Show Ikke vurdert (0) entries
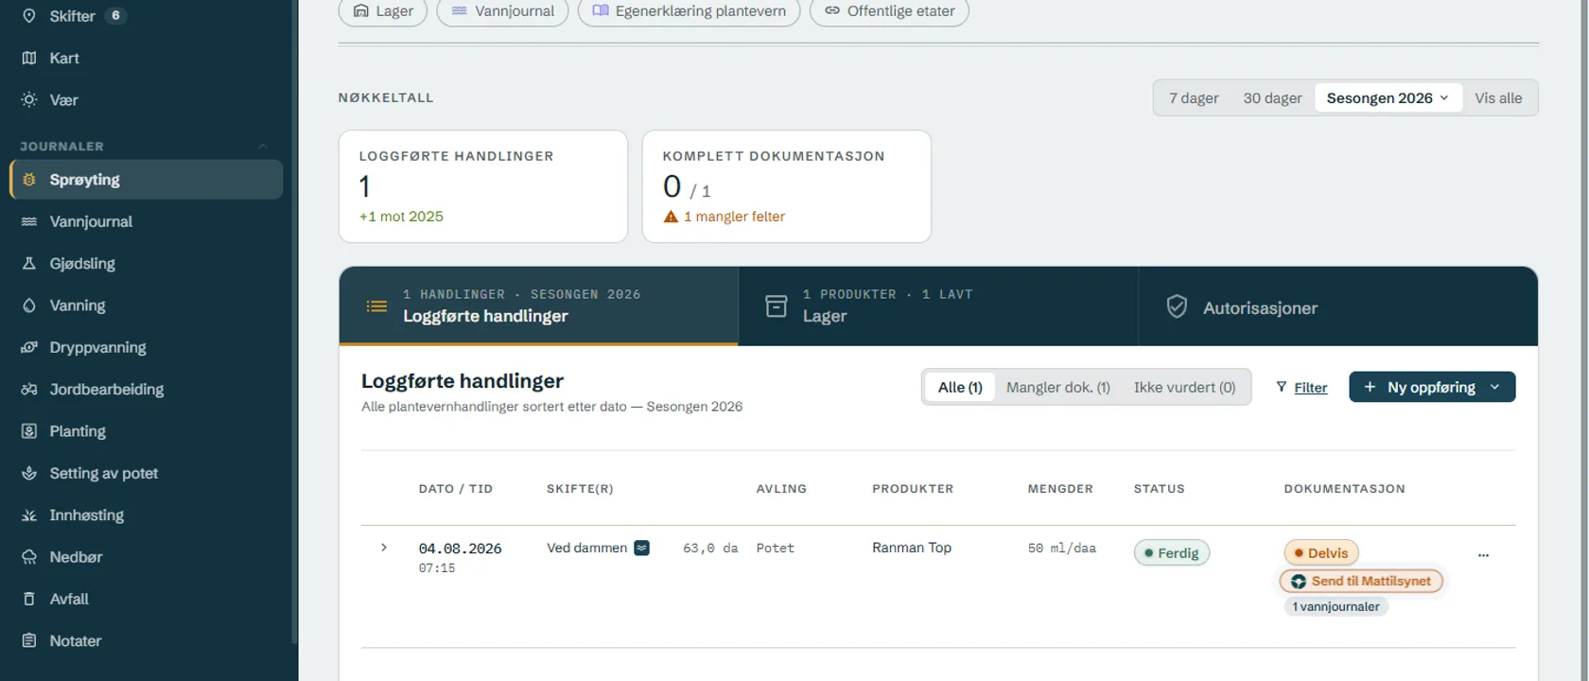Image resolution: width=1589 pixels, height=681 pixels. pyautogui.click(x=1185, y=387)
